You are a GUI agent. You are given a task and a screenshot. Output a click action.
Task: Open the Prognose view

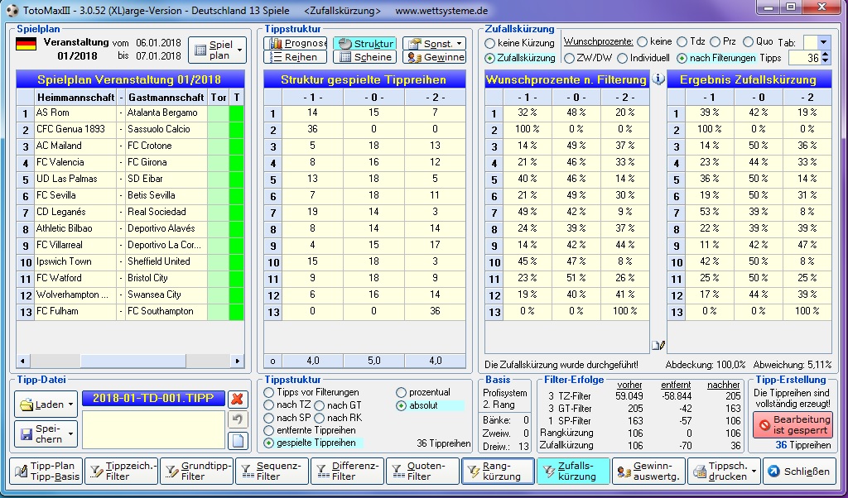(296, 43)
